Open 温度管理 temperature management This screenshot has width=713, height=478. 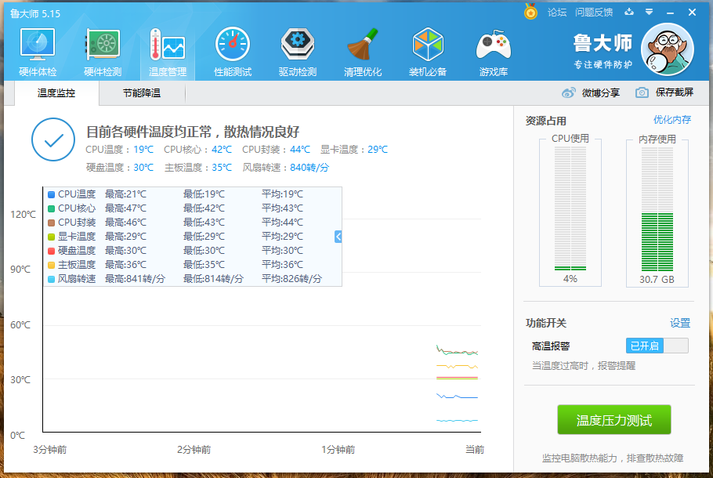click(167, 49)
